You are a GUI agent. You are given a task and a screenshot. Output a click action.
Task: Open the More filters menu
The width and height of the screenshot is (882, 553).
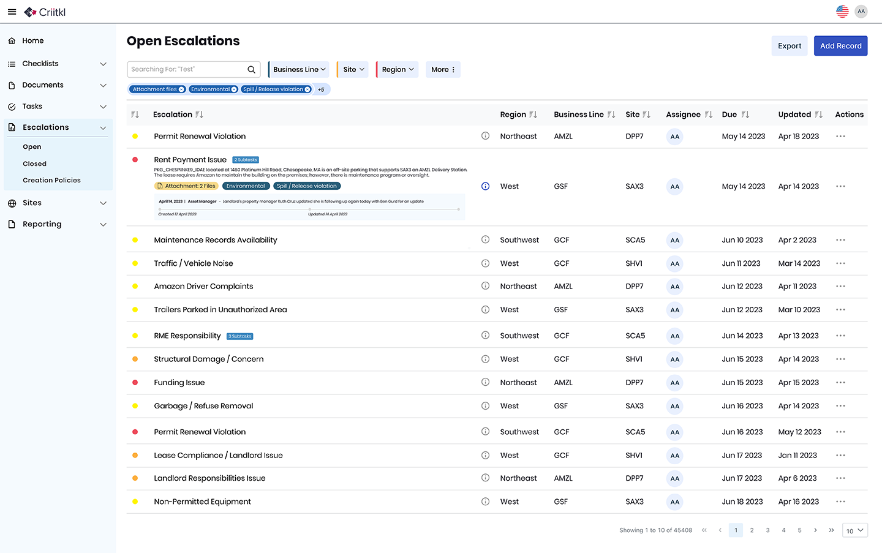[x=443, y=69]
